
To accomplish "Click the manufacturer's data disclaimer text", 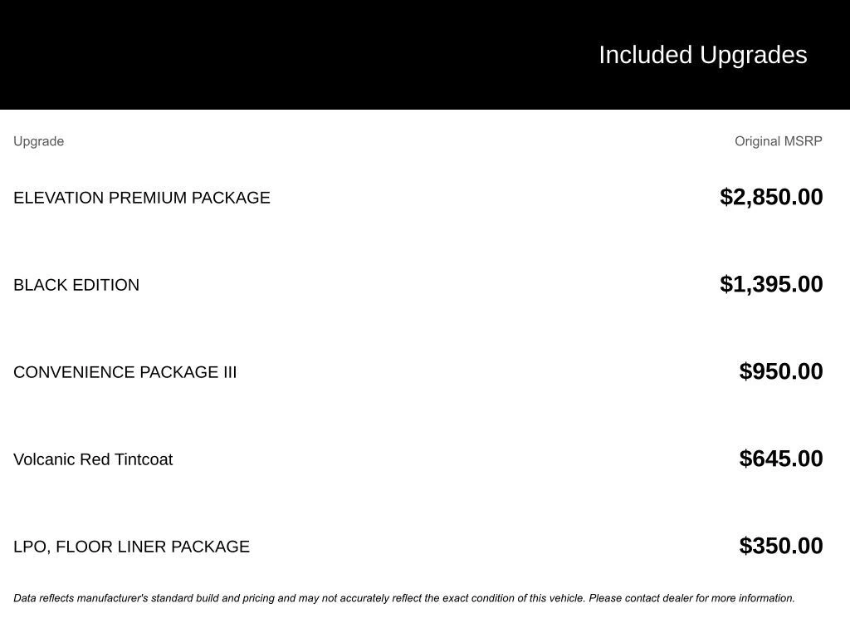I will (404, 598).
